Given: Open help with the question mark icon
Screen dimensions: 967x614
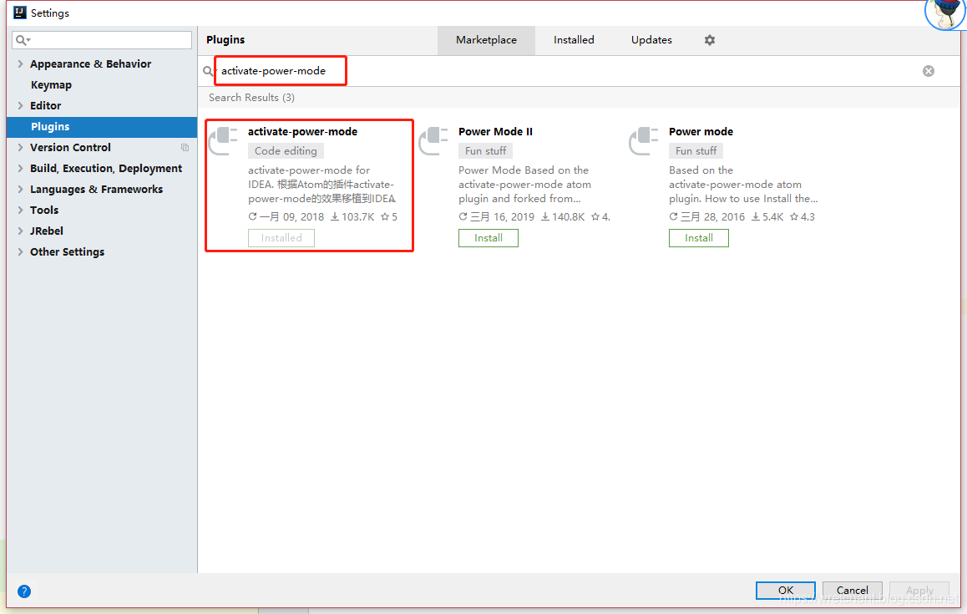Looking at the screenshot, I should point(24,591).
